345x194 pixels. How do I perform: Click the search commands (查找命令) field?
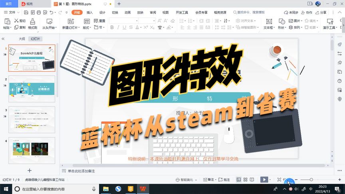(249, 12)
